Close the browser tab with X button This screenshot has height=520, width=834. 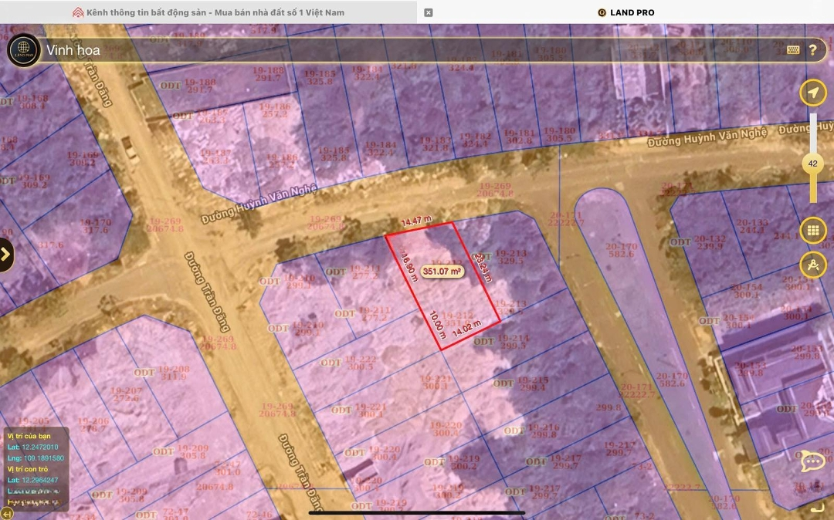(429, 12)
